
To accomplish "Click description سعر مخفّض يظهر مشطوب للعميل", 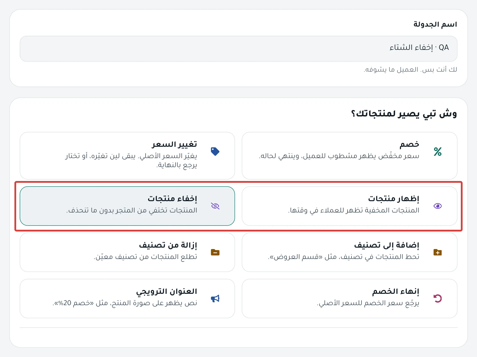I will [x=339, y=156].
